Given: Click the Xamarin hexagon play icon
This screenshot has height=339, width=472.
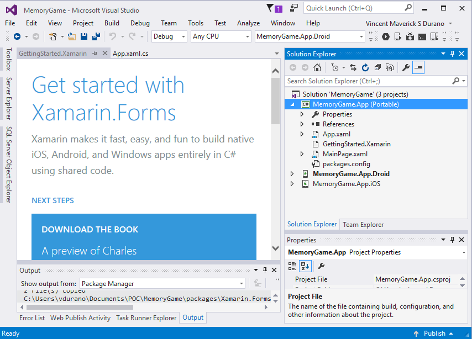Looking at the screenshot, I should tap(386, 36).
